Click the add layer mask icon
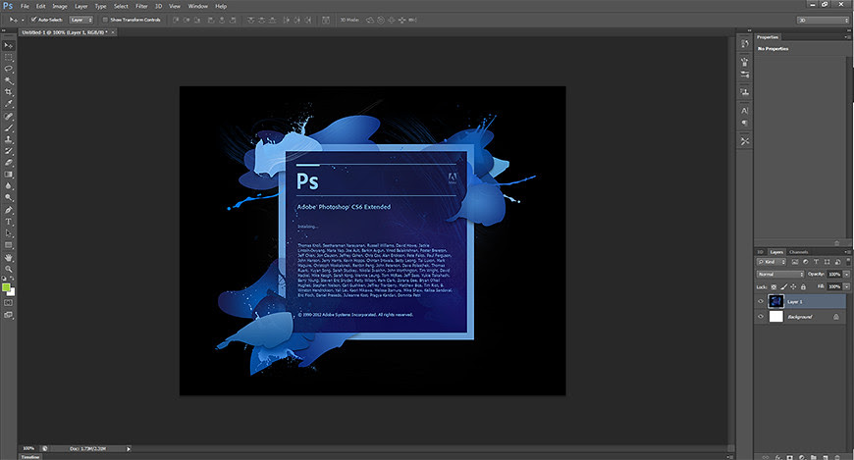Image resolution: width=854 pixels, height=460 pixels. pos(790,457)
